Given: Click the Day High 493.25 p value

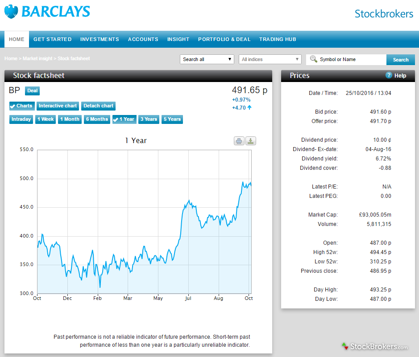Looking at the screenshot, I should click(381, 290).
